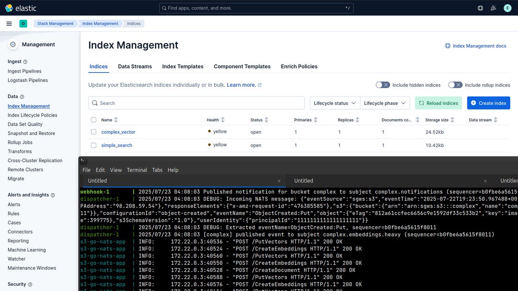Click the Index Management docs icon
The width and height of the screenshot is (518, 291).
pos(448,46)
